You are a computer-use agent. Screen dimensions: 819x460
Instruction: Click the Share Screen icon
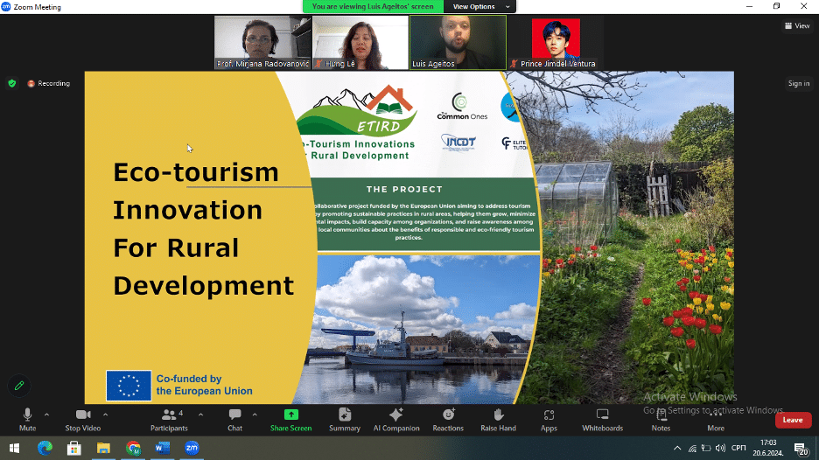[290, 415]
